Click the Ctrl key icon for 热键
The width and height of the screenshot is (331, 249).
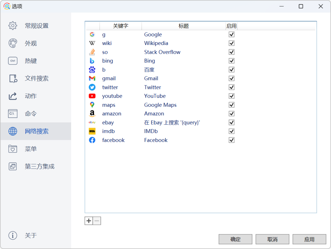coord(13,61)
